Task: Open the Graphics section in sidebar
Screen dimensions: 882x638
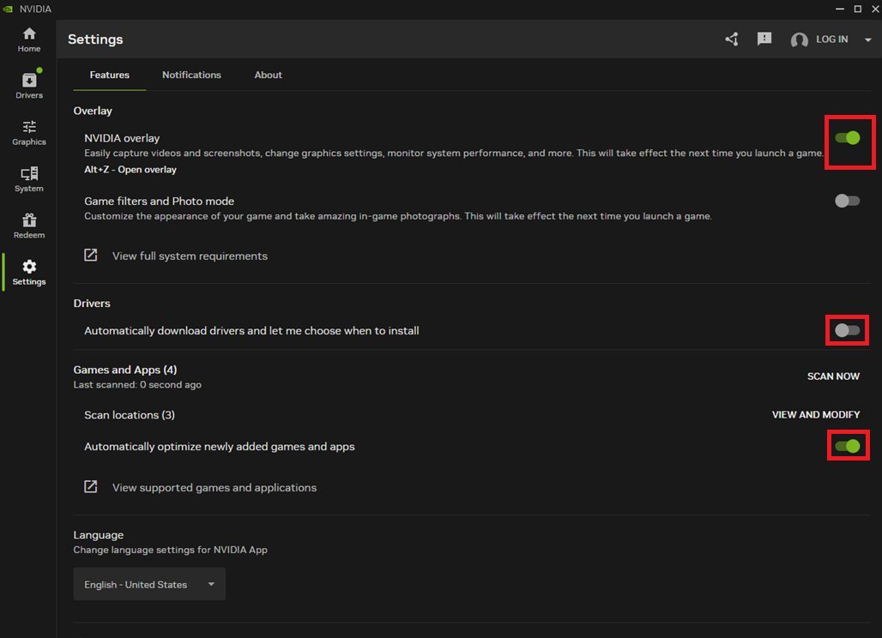Action: pyautogui.click(x=28, y=133)
